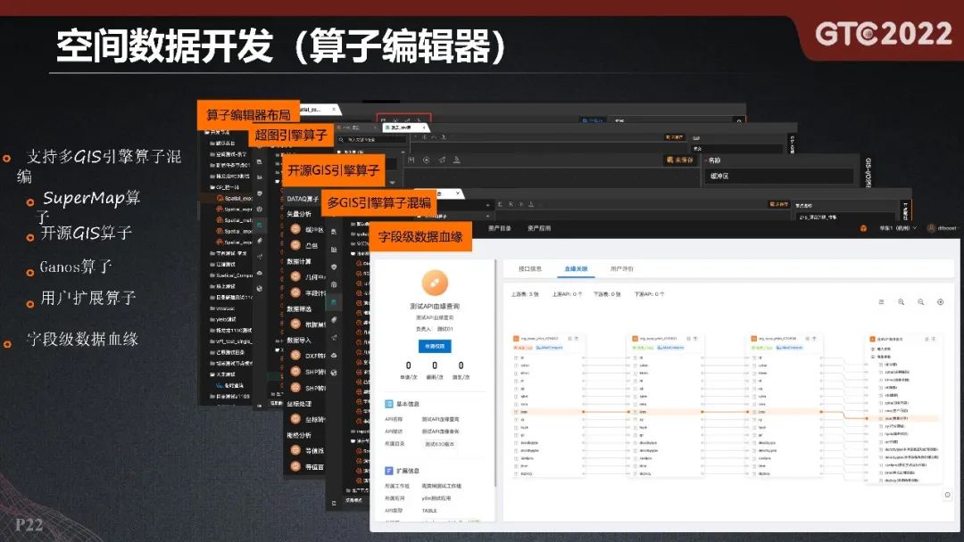The height and width of the screenshot is (542, 964).
Task: Click the dtboost user avatar in lineage window
Action: pos(931,228)
